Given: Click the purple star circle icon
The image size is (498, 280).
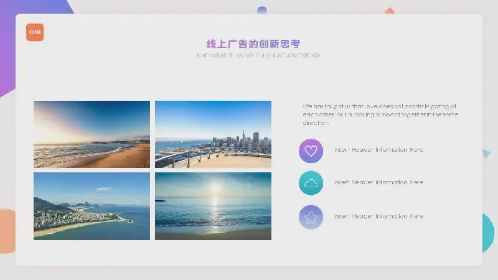Looking at the screenshot, I should click(x=311, y=217).
